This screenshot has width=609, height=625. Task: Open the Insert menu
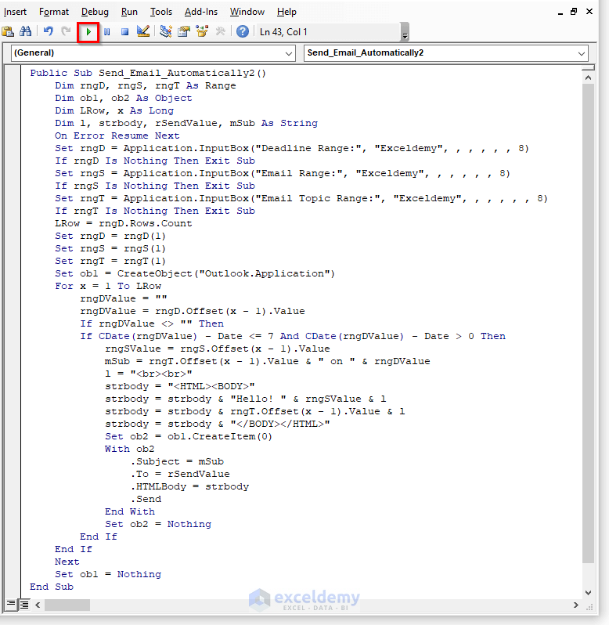(15, 12)
